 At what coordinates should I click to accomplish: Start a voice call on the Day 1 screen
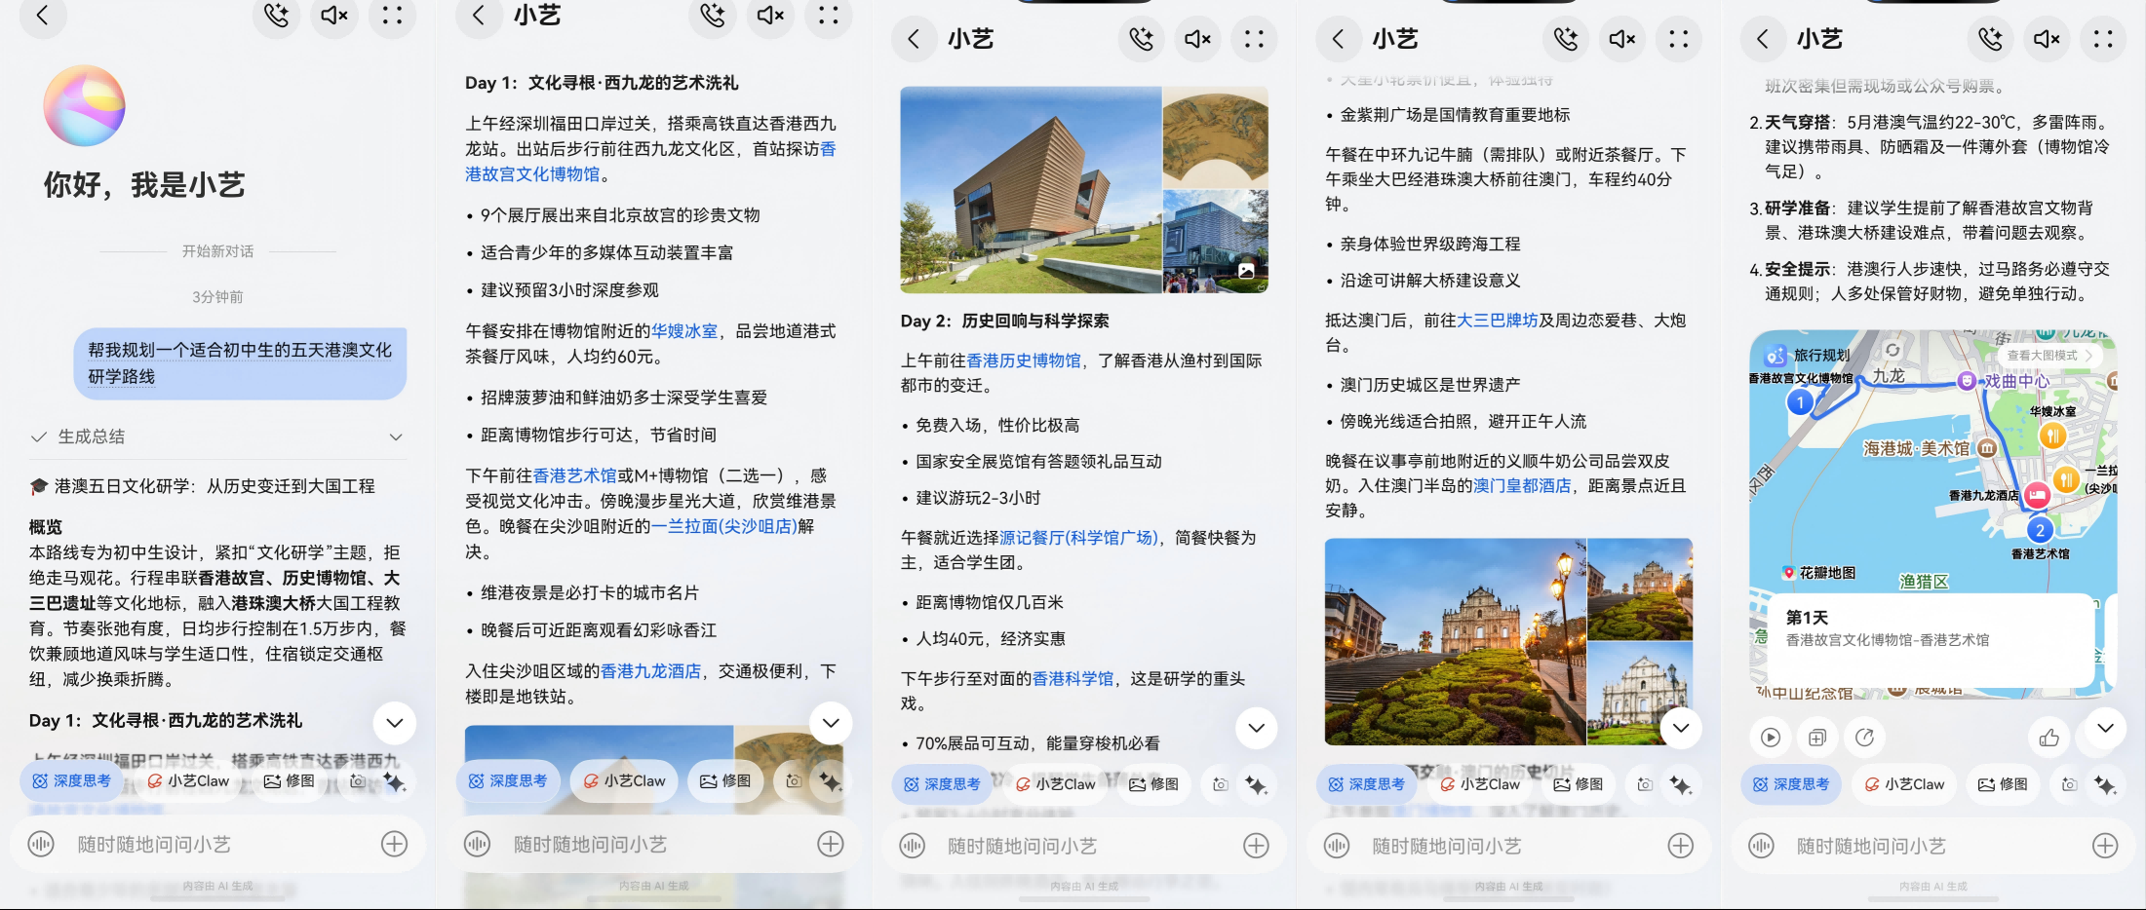[x=713, y=15]
